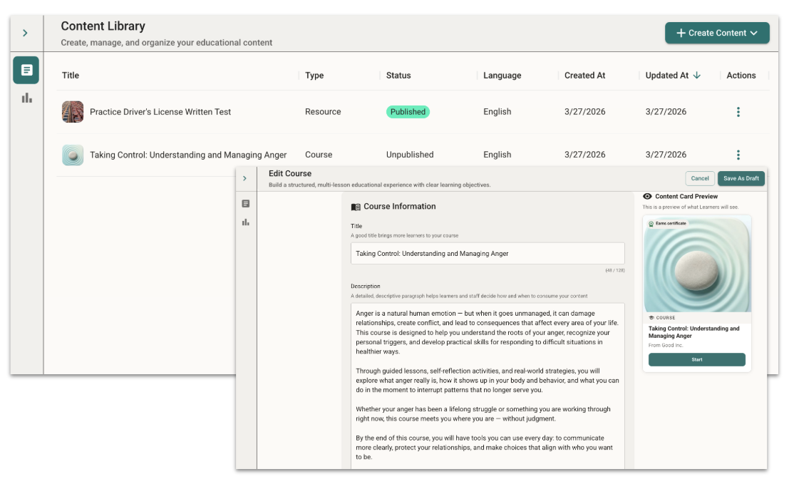
Task: Open actions menu for Practice Driver's License Test
Action: click(x=738, y=112)
